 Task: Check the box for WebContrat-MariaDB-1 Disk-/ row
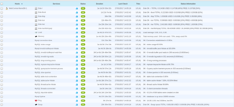(x=2, y=8)
